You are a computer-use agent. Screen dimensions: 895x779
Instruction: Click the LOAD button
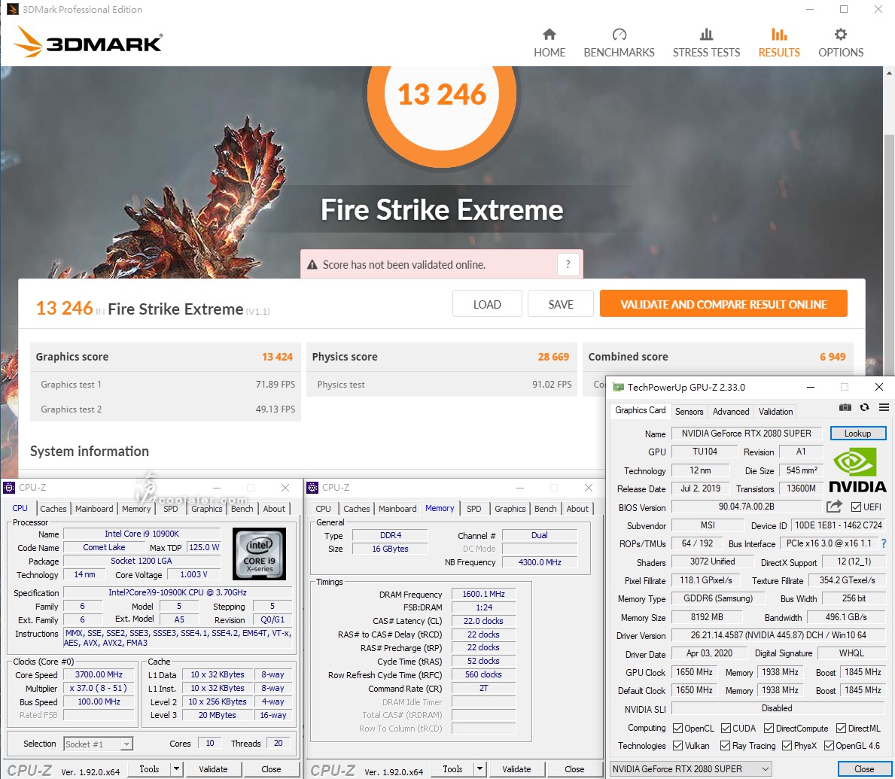pos(487,304)
